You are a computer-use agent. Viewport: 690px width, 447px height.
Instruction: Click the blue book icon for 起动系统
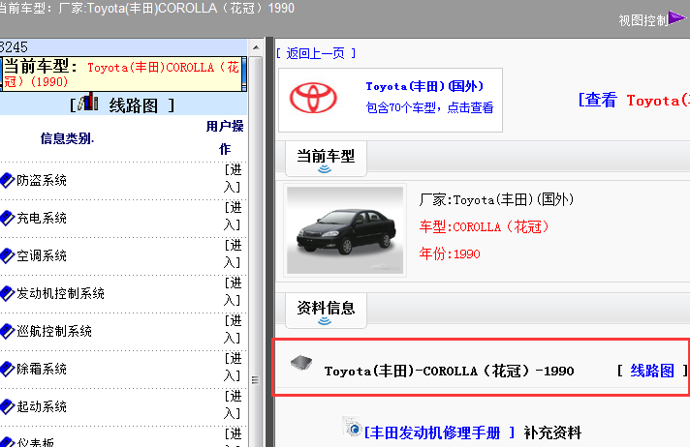click(7, 407)
